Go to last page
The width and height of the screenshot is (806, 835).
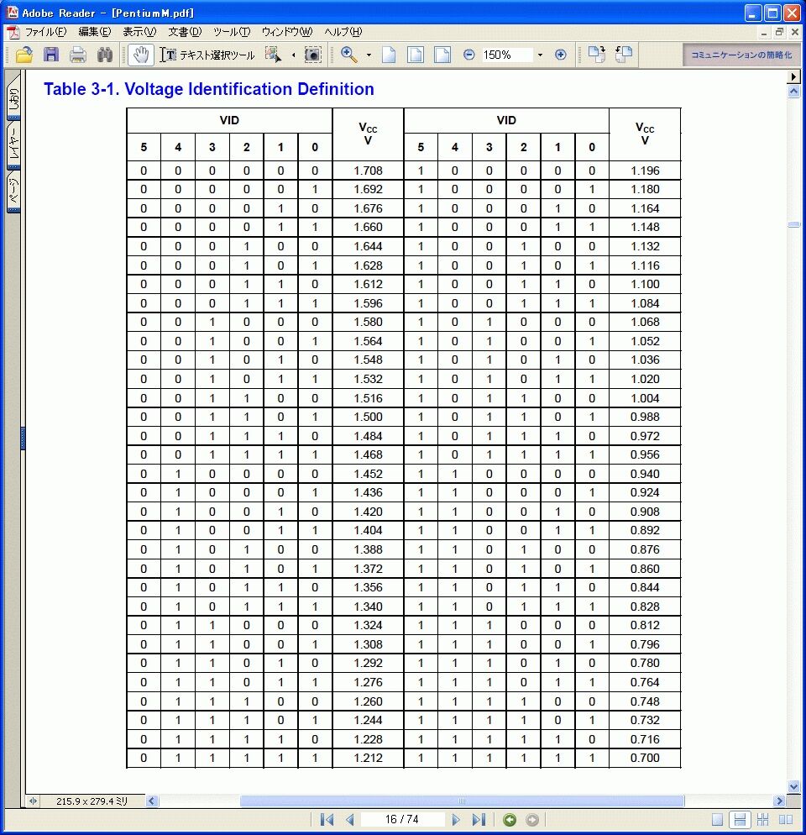click(x=478, y=820)
